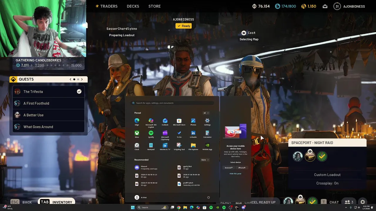
Task: Select iPhone device button
Action: tap(242, 168)
